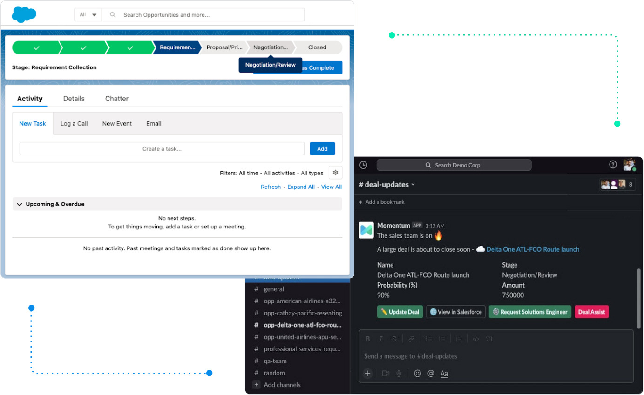The height and width of the screenshot is (395, 644).
Task: Open the Slack user profile avatar
Action: tap(630, 165)
